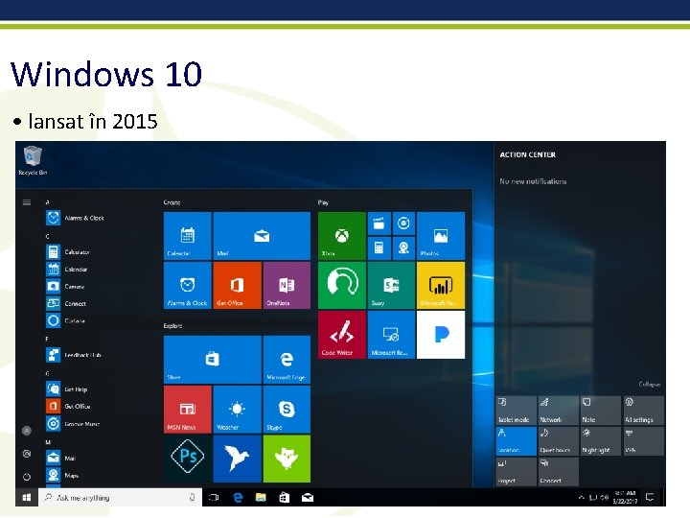The height and width of the screenshot is (518, 690).
Task: Click Collapse link in Action Center
Action: 649,384
